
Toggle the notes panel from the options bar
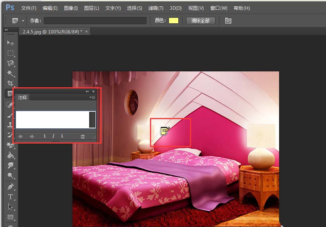228,21
